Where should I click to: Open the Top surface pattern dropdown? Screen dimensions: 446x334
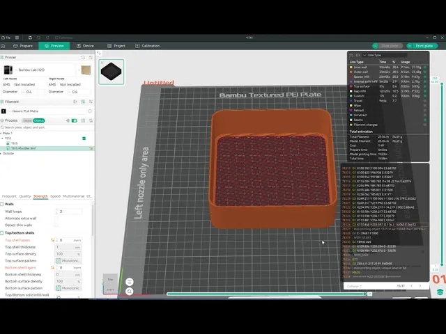click(x=68, y=261)
